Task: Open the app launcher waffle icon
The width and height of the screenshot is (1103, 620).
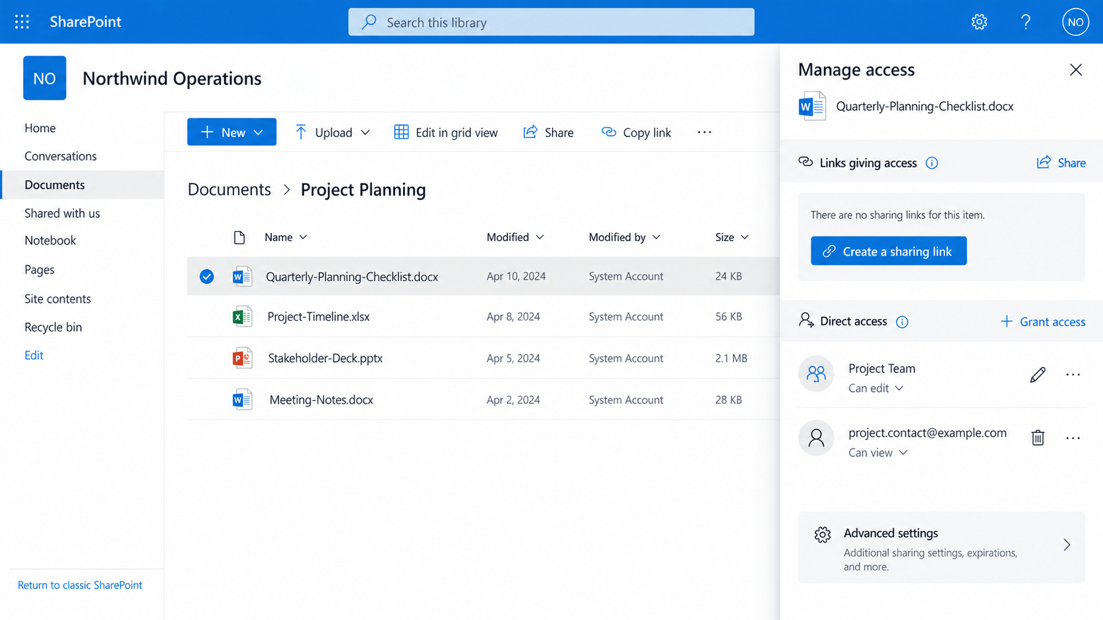Action: [x=22, y=22]
